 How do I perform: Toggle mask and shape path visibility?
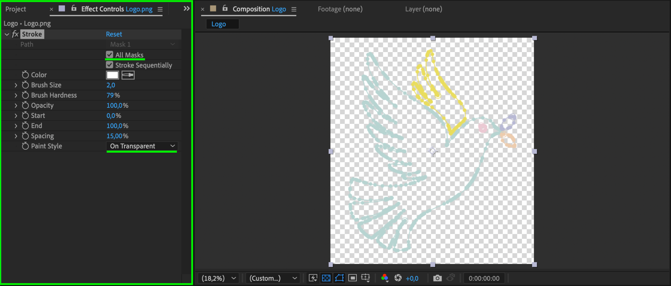click(339, 278)
